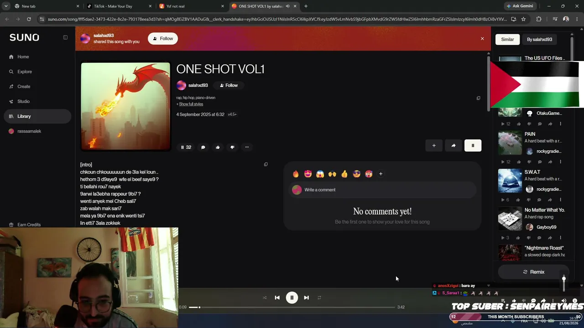Select Library in the sidebar
This screenshot has width=584, height=328.
37,116
